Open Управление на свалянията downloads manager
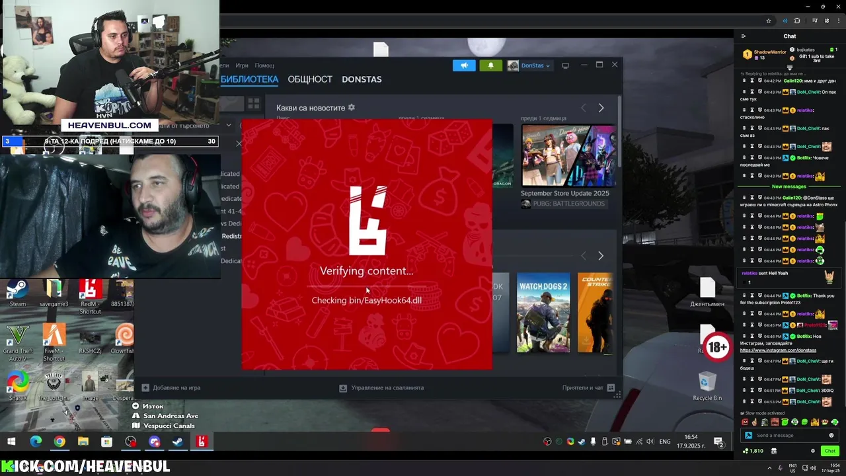Screen dimensions: 846x476 point(381,388)
